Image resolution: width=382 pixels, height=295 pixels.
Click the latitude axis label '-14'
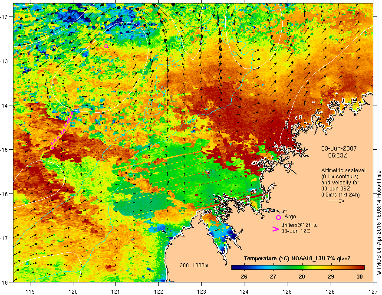point(5,105)
